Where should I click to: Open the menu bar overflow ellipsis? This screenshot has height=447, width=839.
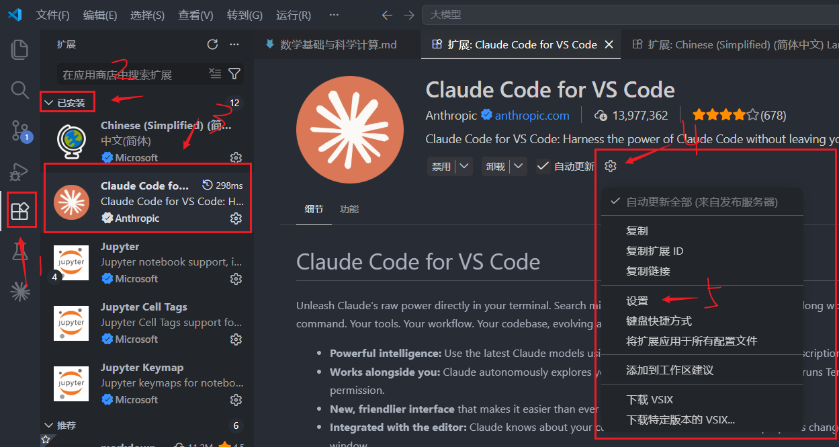335,15
